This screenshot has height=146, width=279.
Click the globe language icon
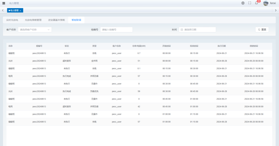coord(243,3)
